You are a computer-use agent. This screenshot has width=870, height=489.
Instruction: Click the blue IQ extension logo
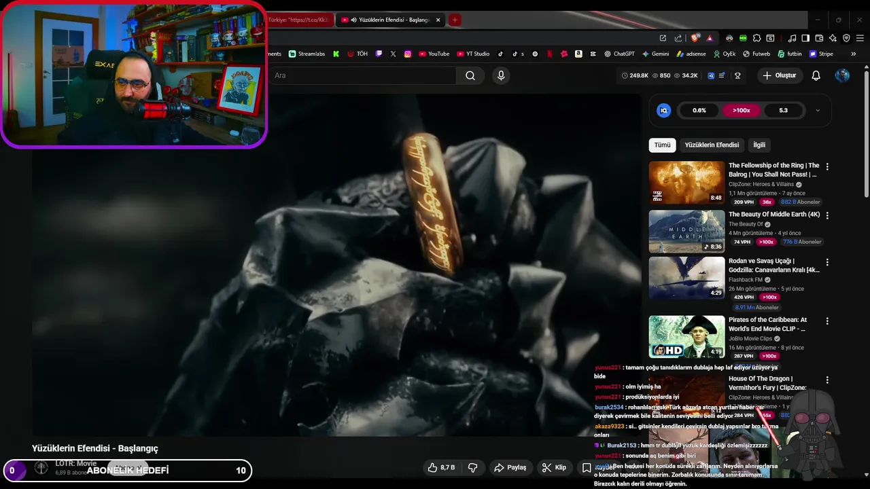tap(664, 110)
